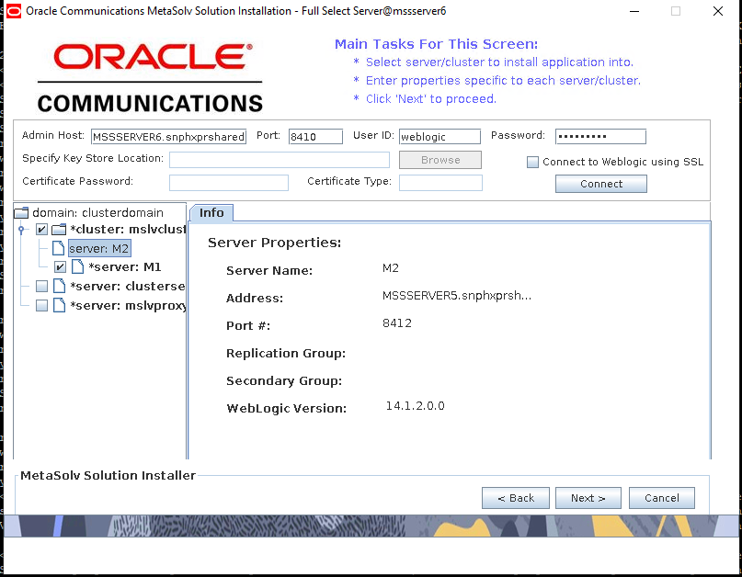
Task: Collapse the mslvclust cluster tree node
Action: [x=21, y=230]
